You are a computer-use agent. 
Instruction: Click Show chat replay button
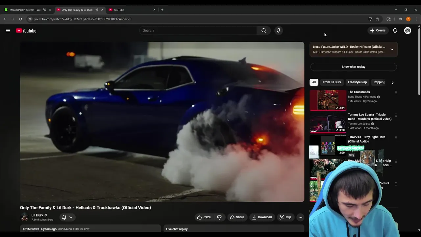point(354,67)
